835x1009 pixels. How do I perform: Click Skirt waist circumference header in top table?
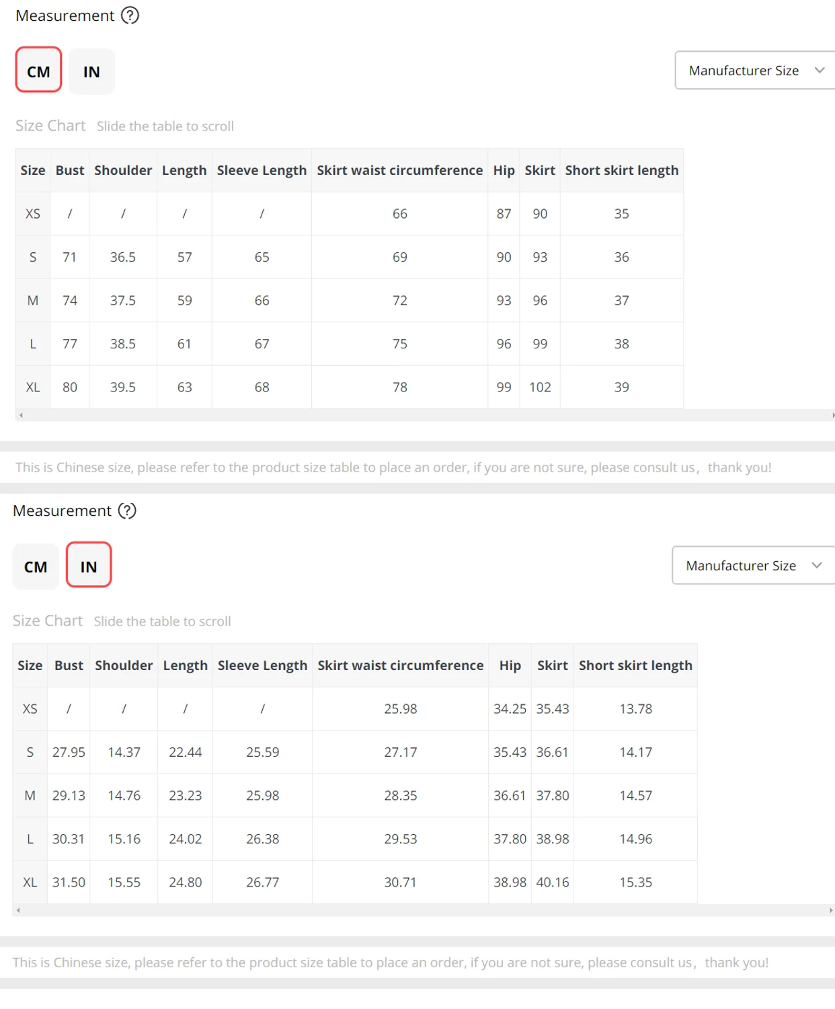[399, 170]
